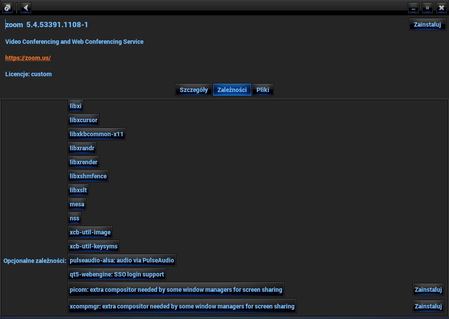
Task: Open the xcb-util-keysyms dependency
Action: click(94, 246)
